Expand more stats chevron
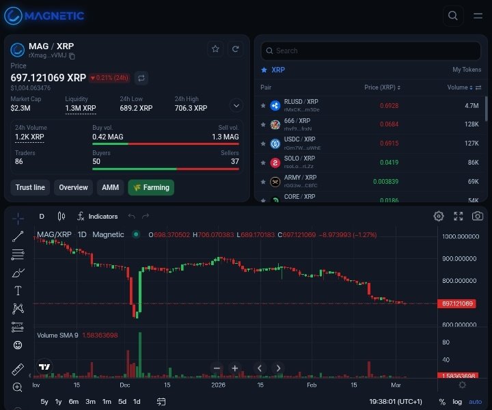 236,105
